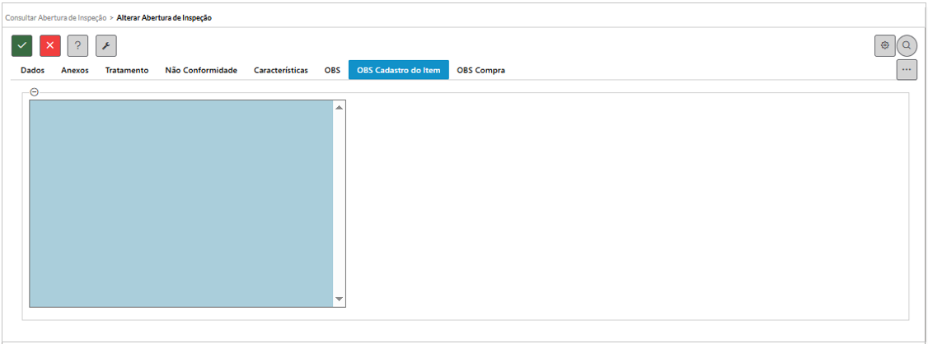Confirm changes with the green checkmark button
Screen dimensions: 928x344
[x=22, y=45]
